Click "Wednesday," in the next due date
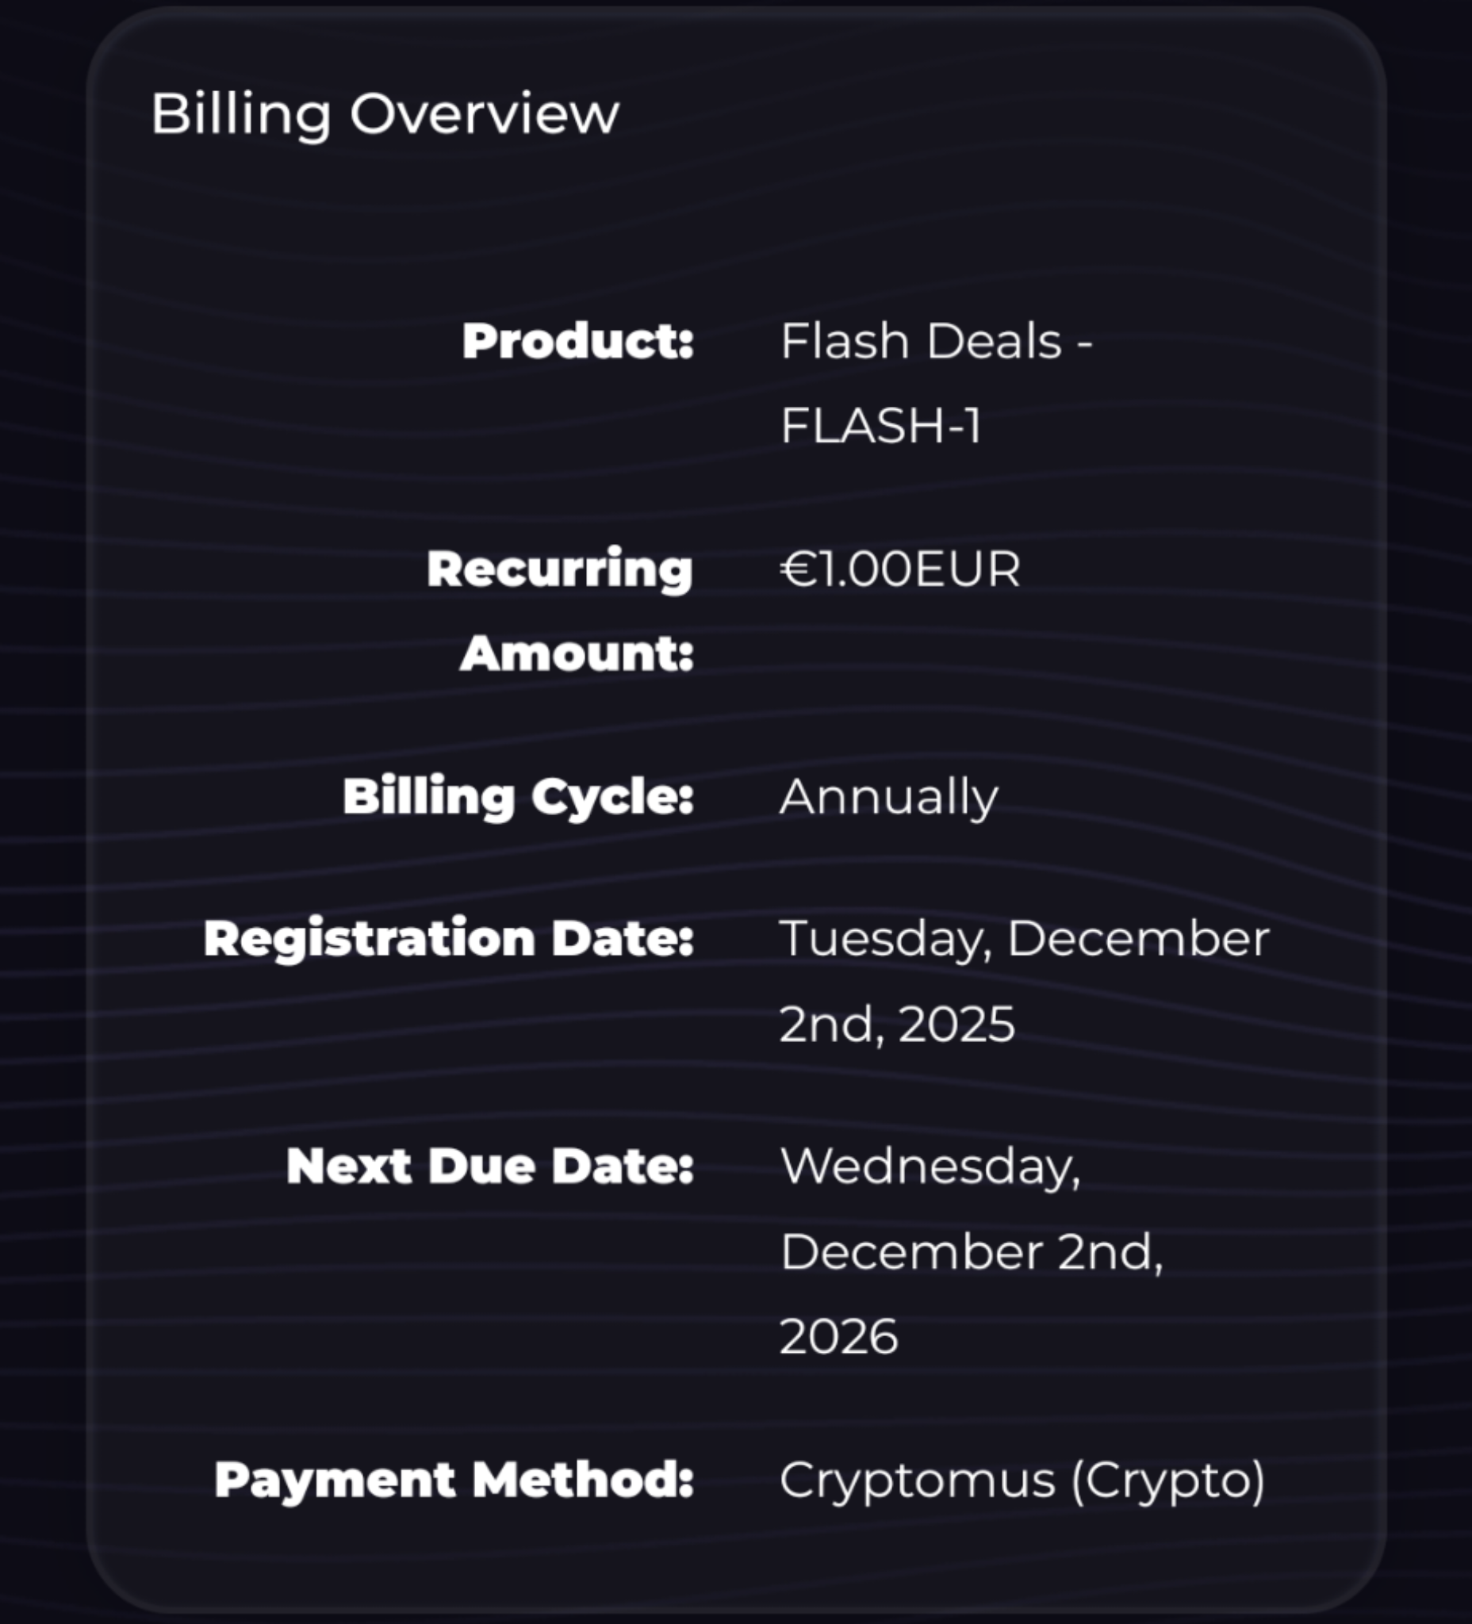 coord(930,1166)
